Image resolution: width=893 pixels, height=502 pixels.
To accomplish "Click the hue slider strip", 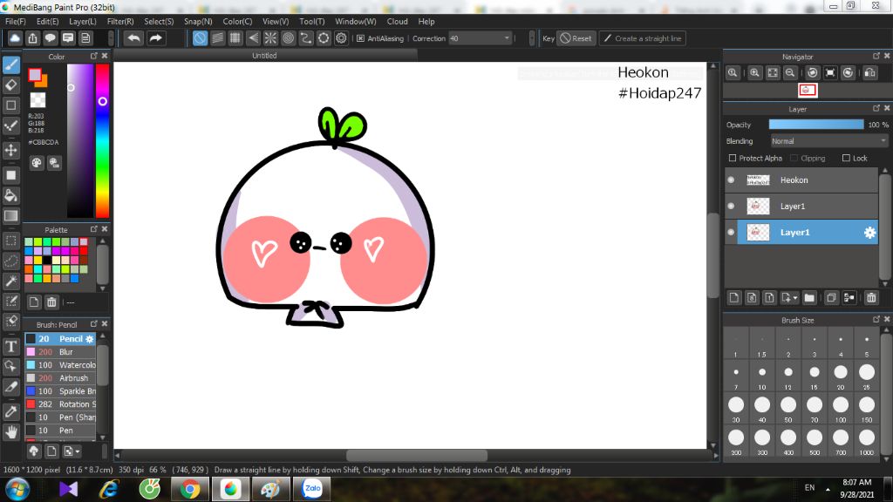I will (103, 140).
